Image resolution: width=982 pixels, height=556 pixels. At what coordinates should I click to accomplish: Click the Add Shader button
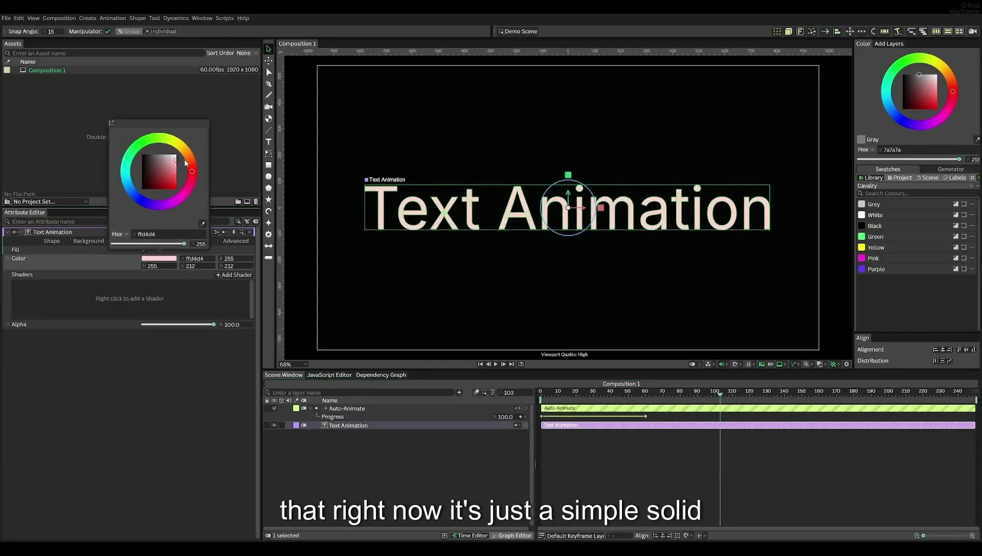click(234, 275)
